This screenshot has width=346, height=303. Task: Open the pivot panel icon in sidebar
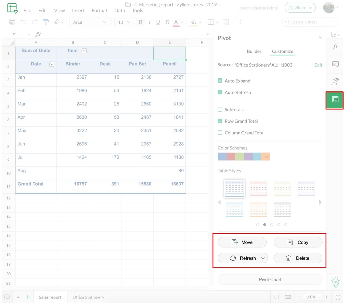335,99
